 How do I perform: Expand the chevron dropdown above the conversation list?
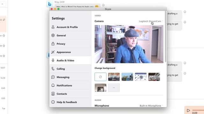click(x=2, y=4)
